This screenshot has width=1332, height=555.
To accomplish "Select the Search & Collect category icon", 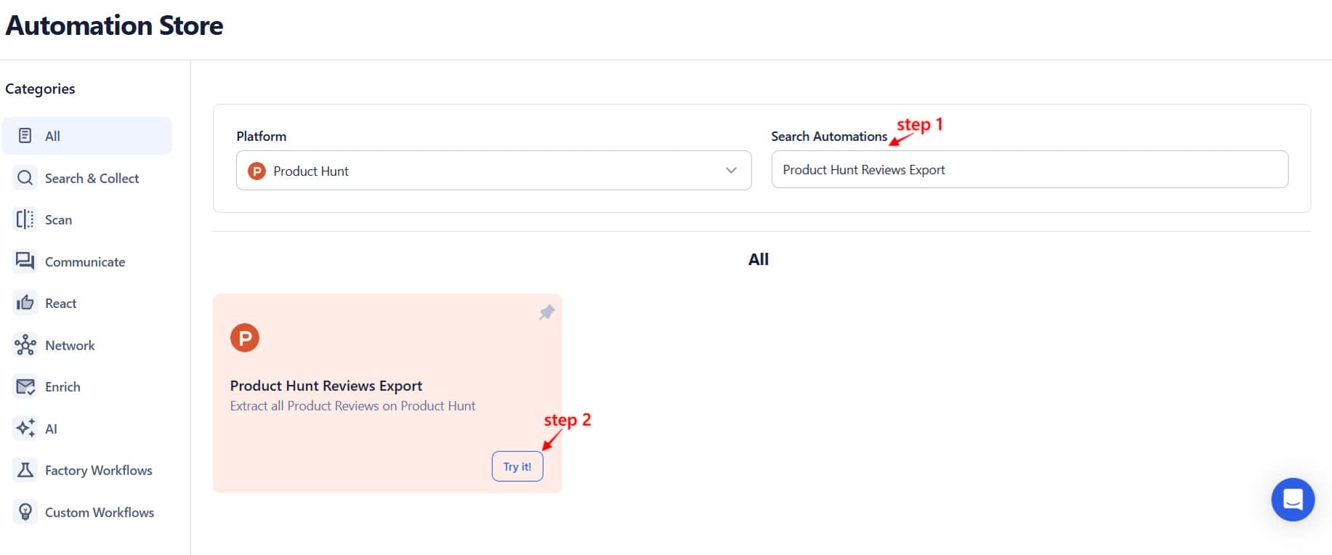I will pyautogui.click(x=25, y=178).
